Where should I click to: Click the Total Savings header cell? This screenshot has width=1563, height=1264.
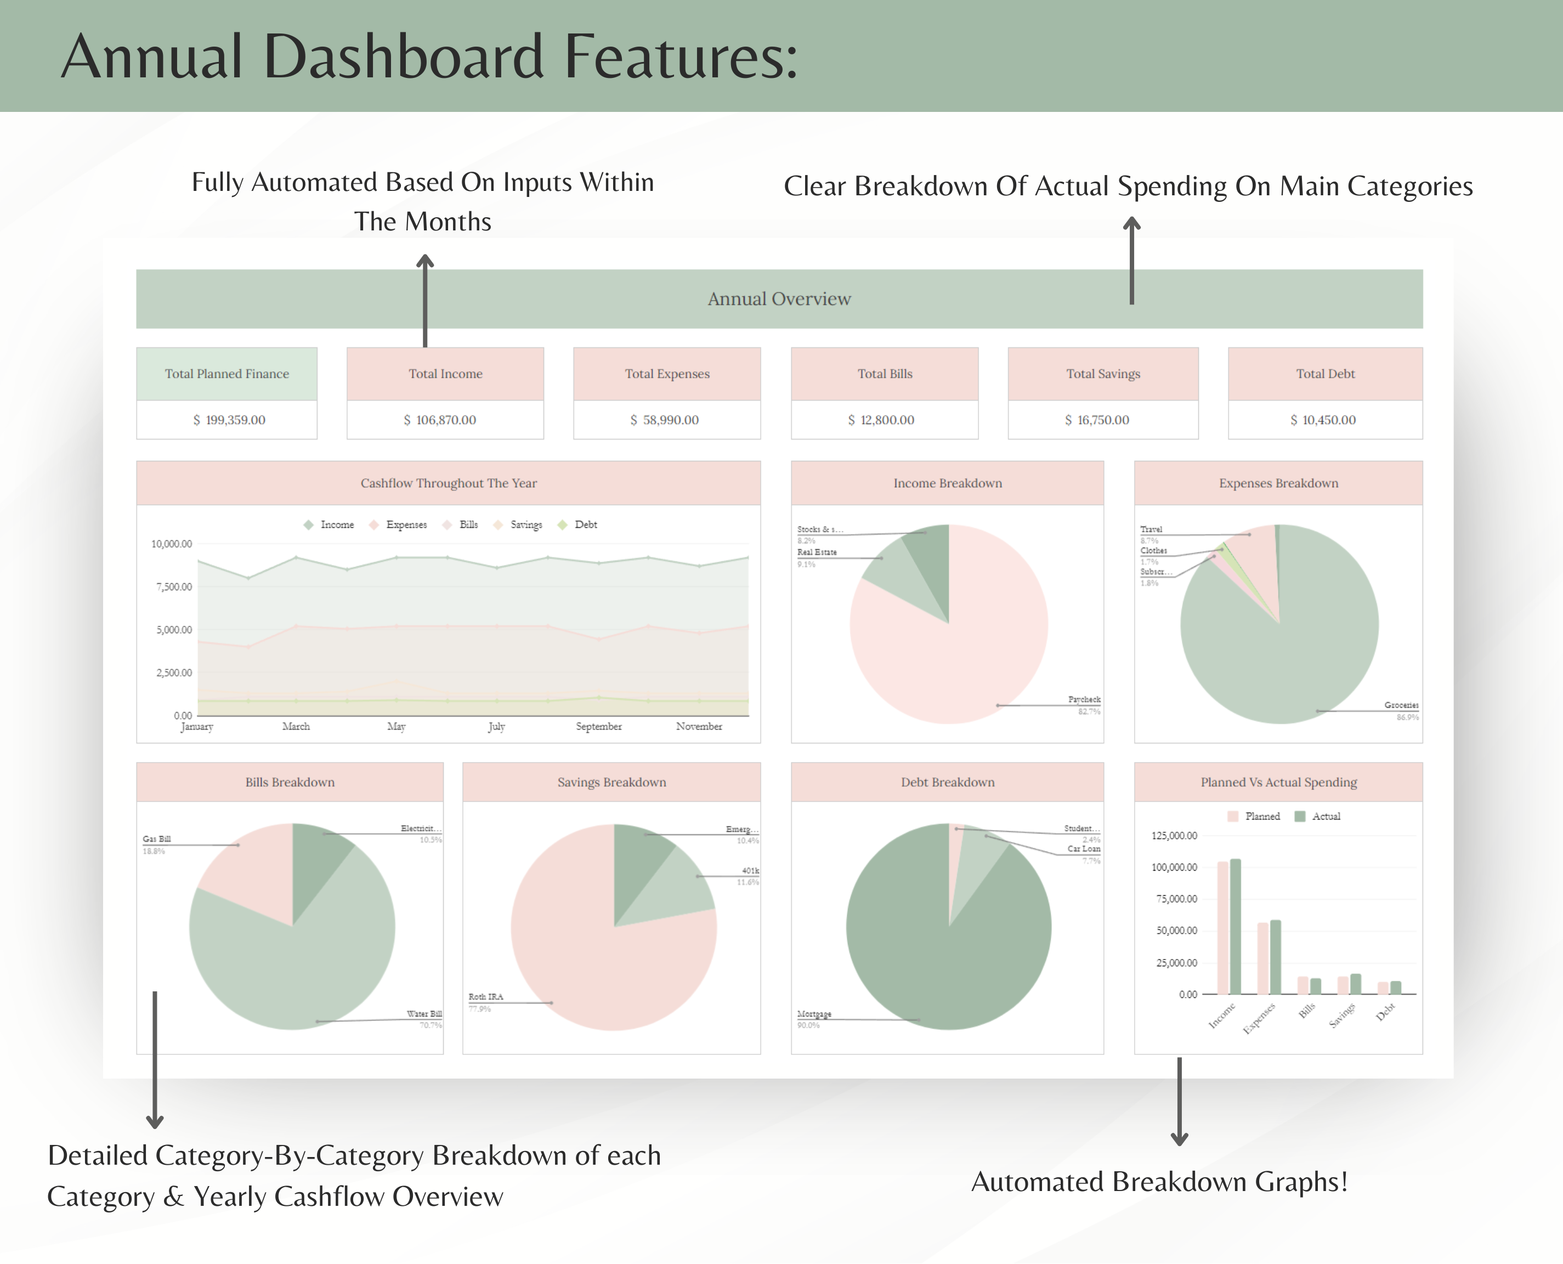coord(1103,374)
